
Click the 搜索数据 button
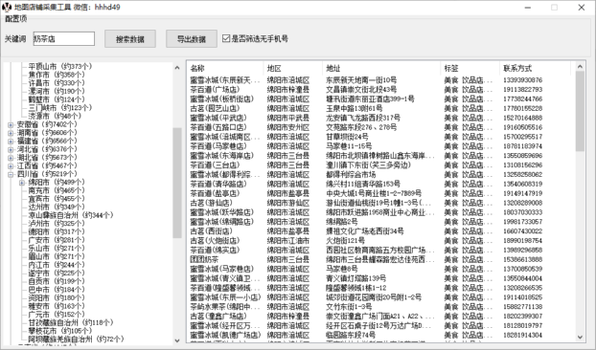click(x=130, y=38)
